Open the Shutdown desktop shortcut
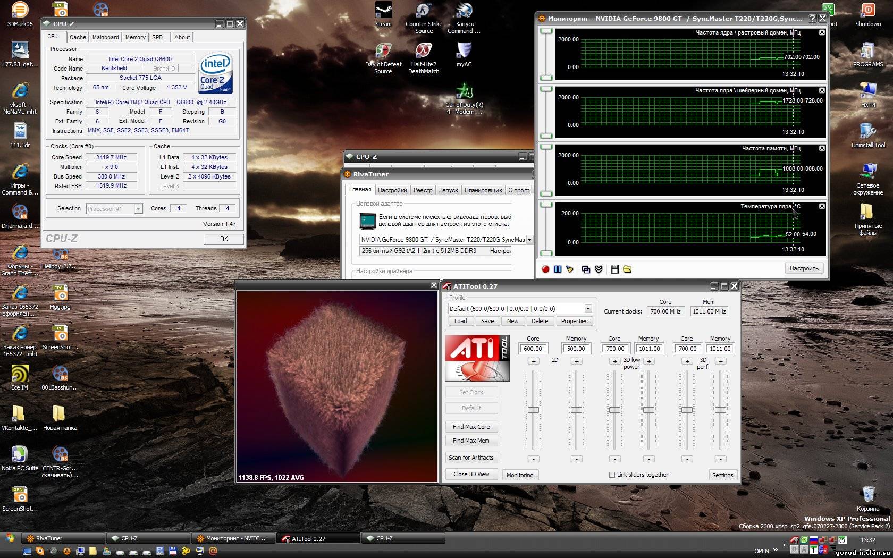Viewport: 893px width, 558px height. pyautogui.click(x=868, y=14)
